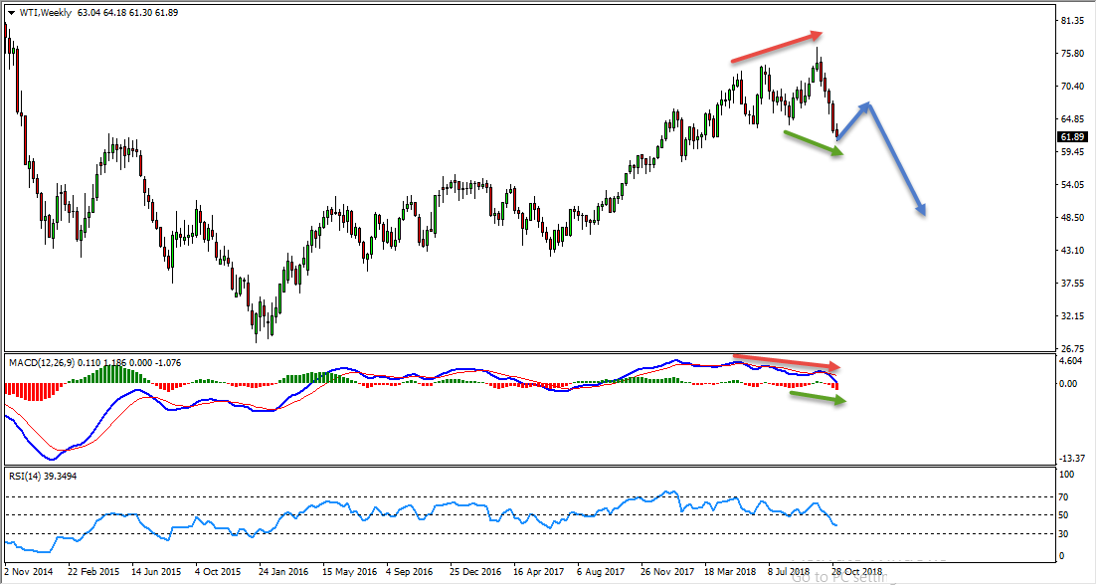Click the "22 Feb 2015" date label
The height and width of the screenshot is (585, 1097).
coord(93,572)
